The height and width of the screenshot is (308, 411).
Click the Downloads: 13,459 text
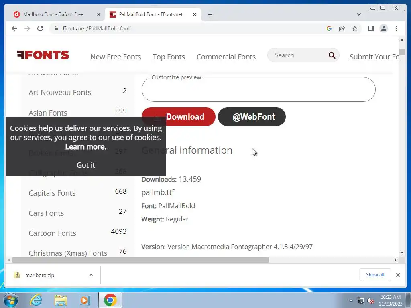pos(171,179)
